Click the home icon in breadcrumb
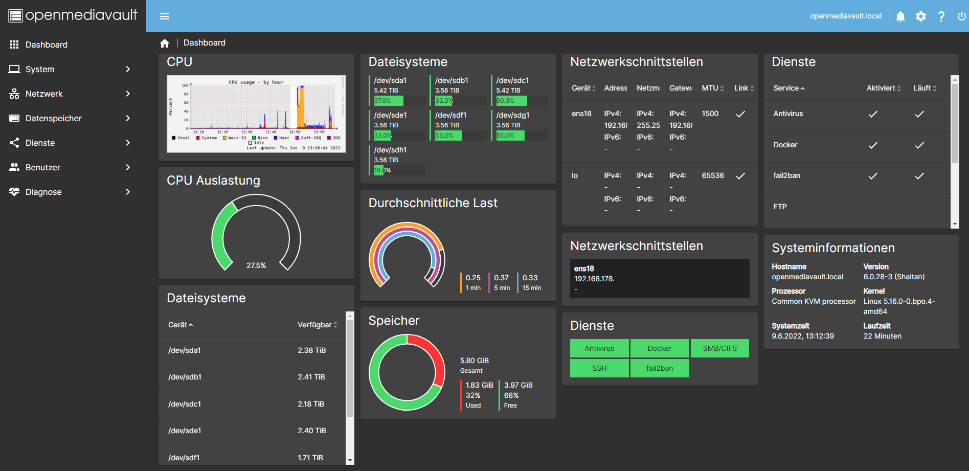 pyautogui.click(x=165, y=43)
